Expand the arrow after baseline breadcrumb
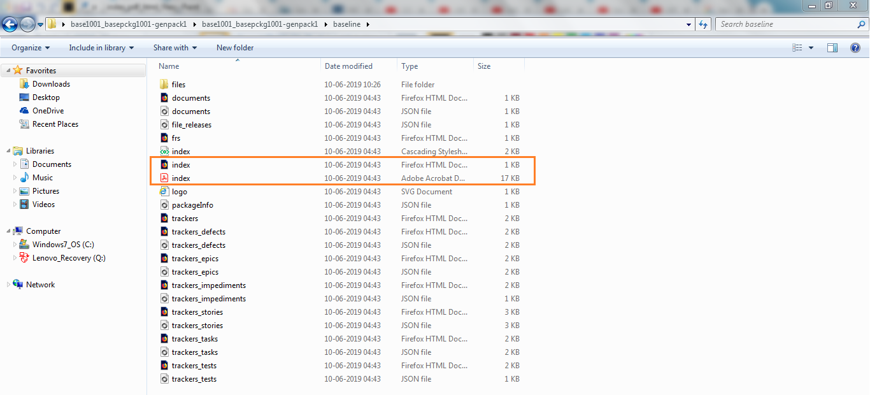 [x=367, y=24]
